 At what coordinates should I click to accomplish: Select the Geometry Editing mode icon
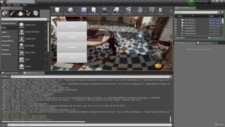(x=36, y=13)
